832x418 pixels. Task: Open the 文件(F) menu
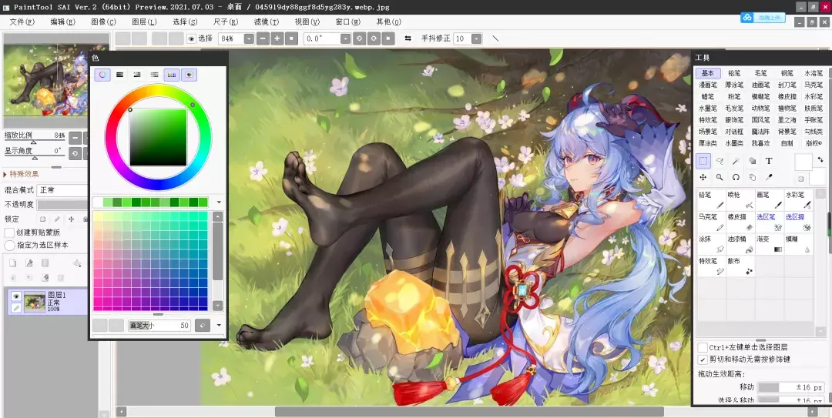coord(22,22)
